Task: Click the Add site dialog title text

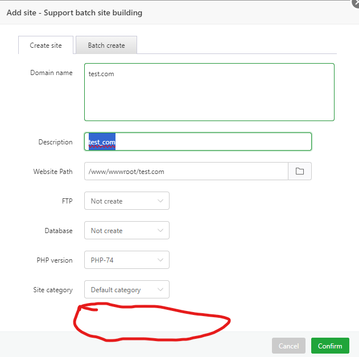Action: pyautogui.click(x=75, y=13)
